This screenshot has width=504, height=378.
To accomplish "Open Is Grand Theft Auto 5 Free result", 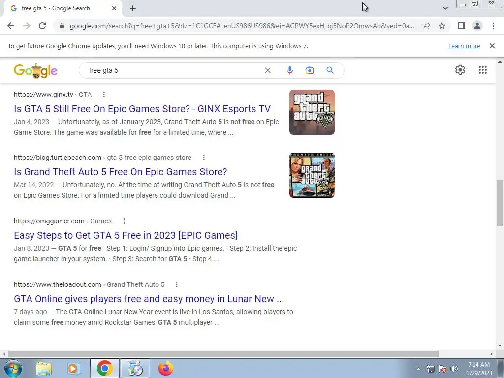I will pyautogui.click(x=120, y=172).
